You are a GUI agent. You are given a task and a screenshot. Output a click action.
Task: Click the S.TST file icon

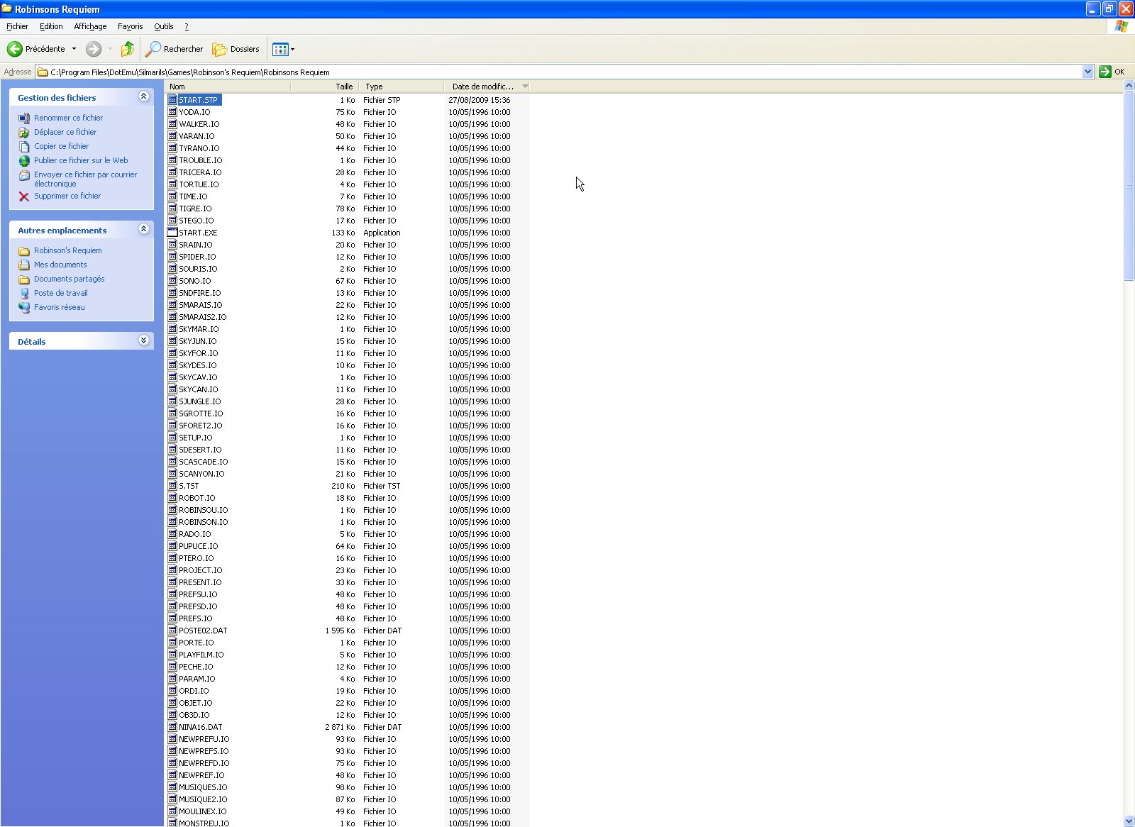[172, 486]
